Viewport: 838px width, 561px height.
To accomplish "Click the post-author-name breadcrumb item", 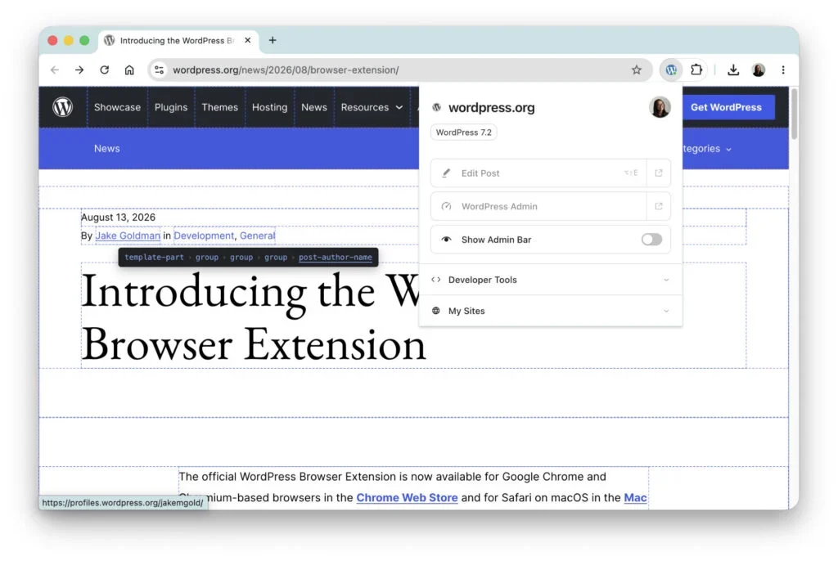I will click(335, 257).
